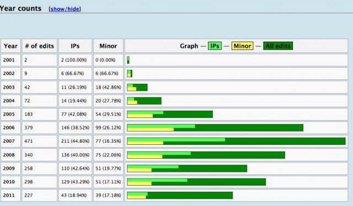Click the 471 edits count cell
353x206 pixels.
[x=39, y=141]
